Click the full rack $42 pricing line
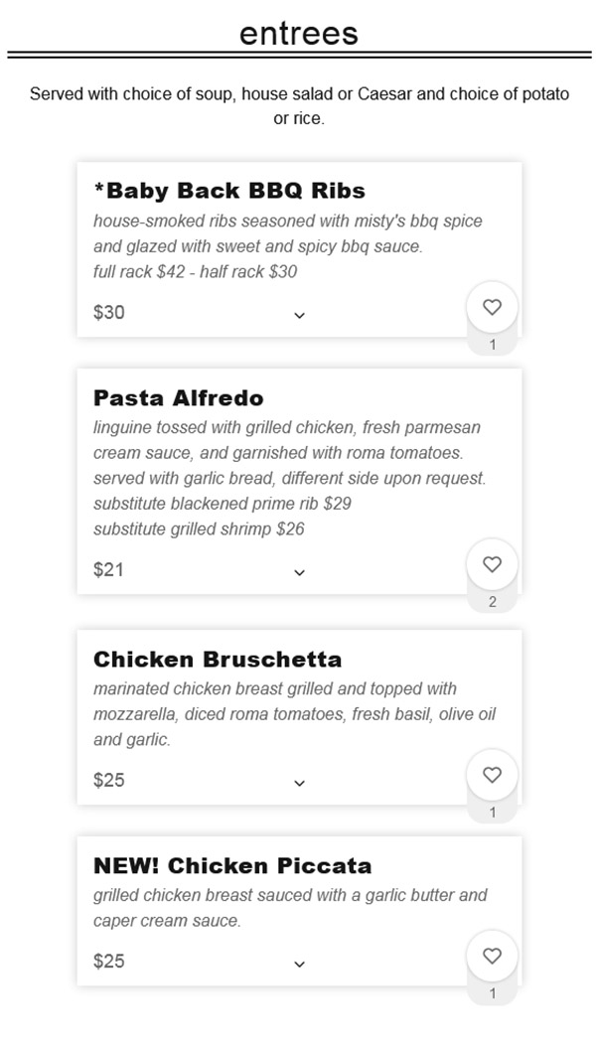 195,272
